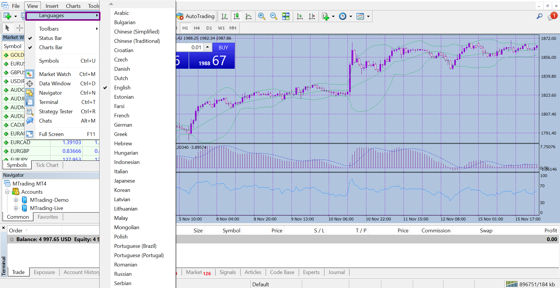The width and height of the screenshot is (560, 288).
Task: Switch chart to candlestick mode
Action: tap(236, 16)
